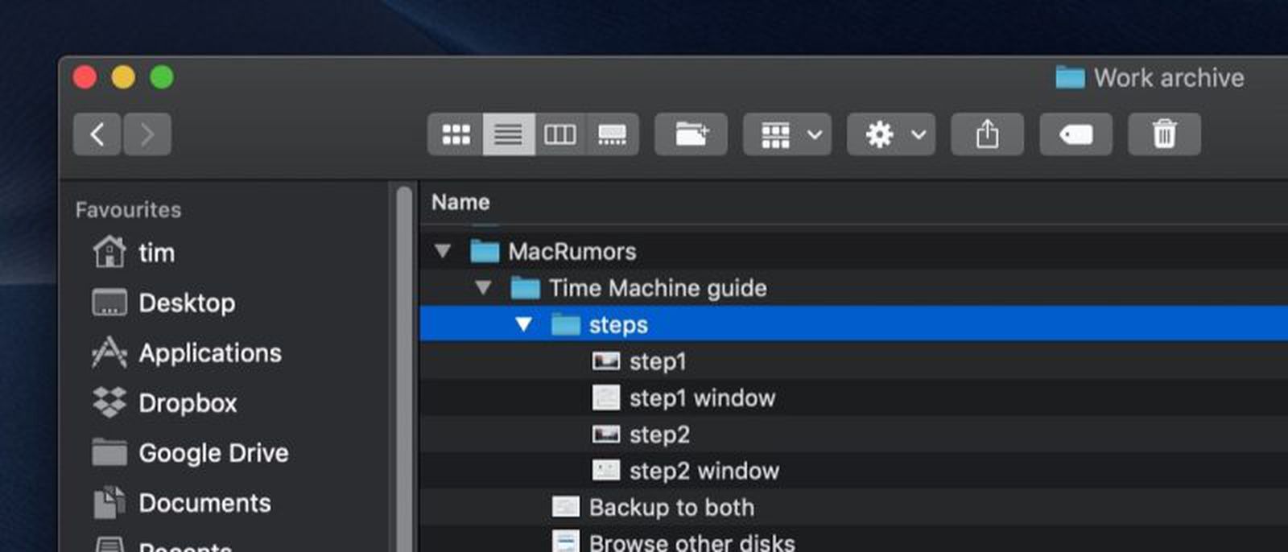Screen dimensions: 1288x552
Task: Open Applications in the sidebar
Action: coord(209,353)
